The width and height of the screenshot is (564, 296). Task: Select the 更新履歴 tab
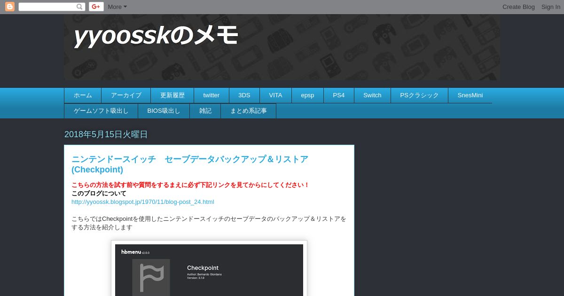coord(172,95)
